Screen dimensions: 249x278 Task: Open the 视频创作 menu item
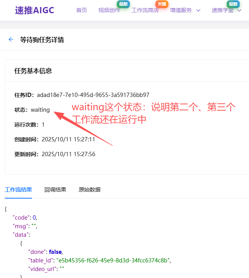point(109,10)
